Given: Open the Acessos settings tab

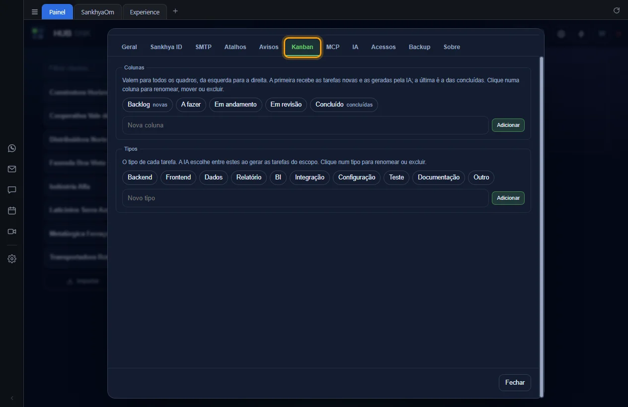Looking at the screenshot, I should 384,47.
